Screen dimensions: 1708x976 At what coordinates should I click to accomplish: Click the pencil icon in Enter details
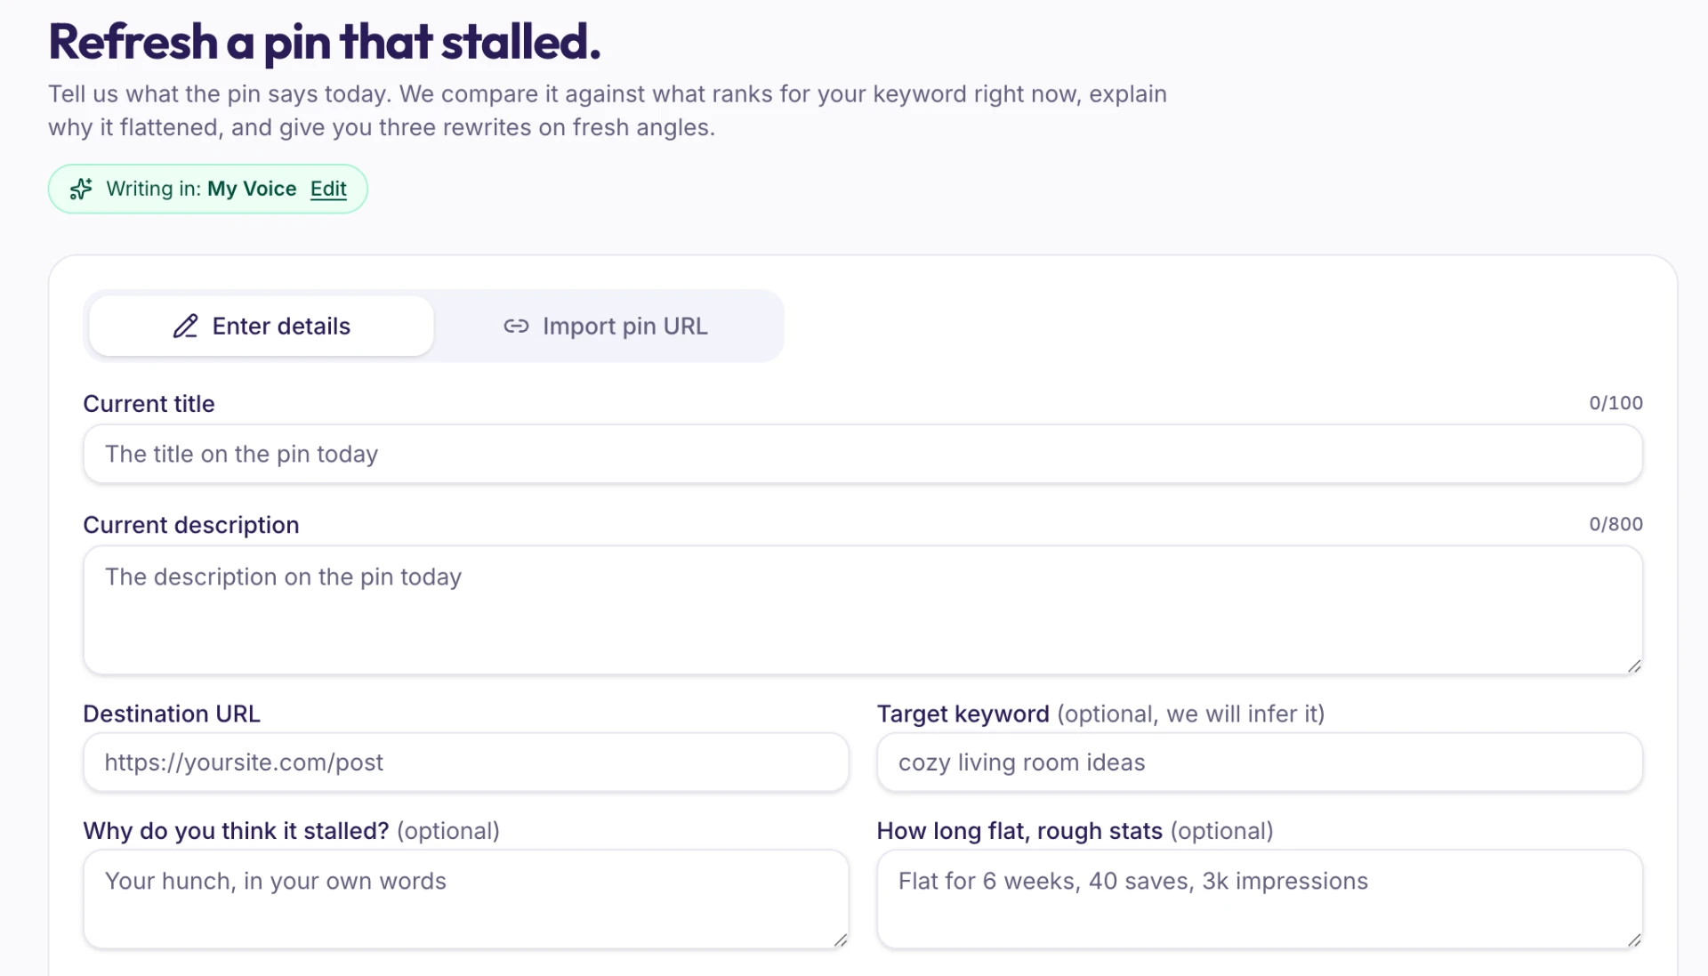(185, 327)
